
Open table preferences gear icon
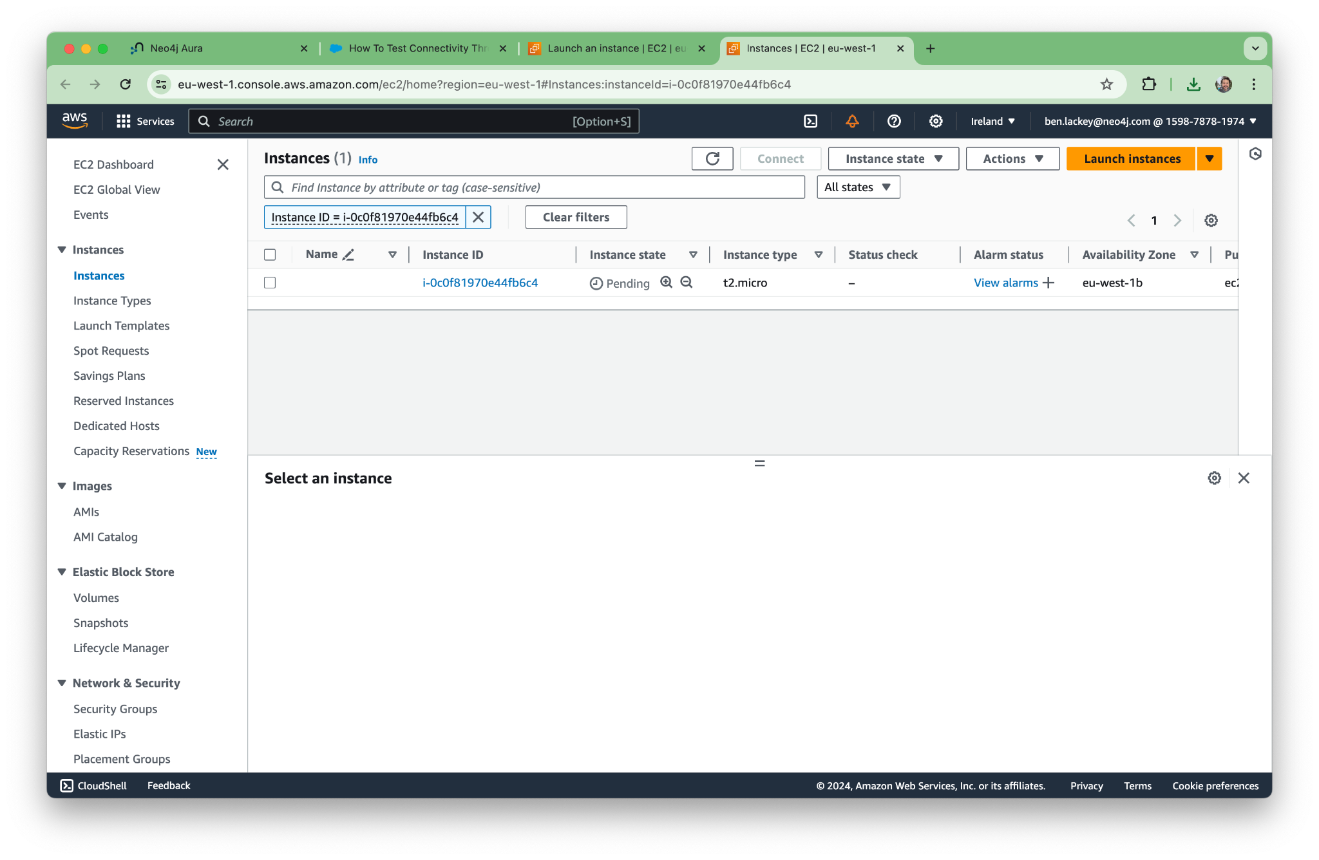point(1211,220)
